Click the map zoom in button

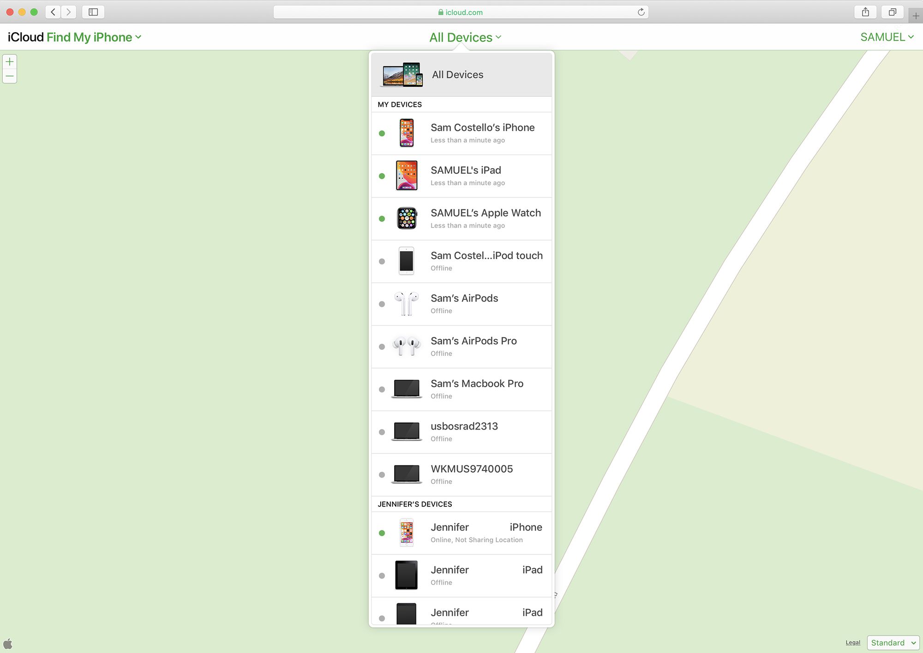click(9, 62)
